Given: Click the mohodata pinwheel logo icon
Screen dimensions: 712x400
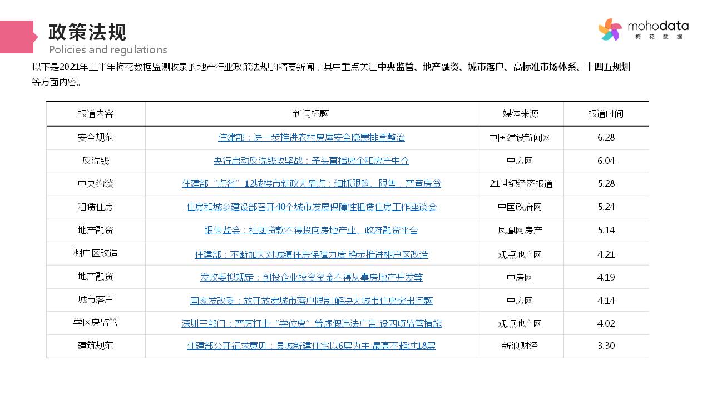Looking at the screenshot, I should click(610, 29).
